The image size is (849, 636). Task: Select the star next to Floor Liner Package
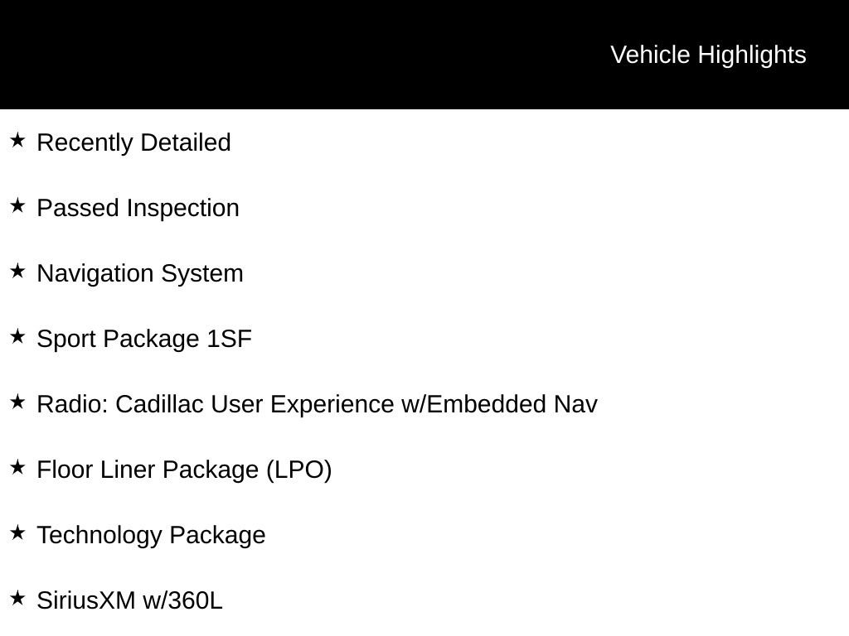coord(17,468)
